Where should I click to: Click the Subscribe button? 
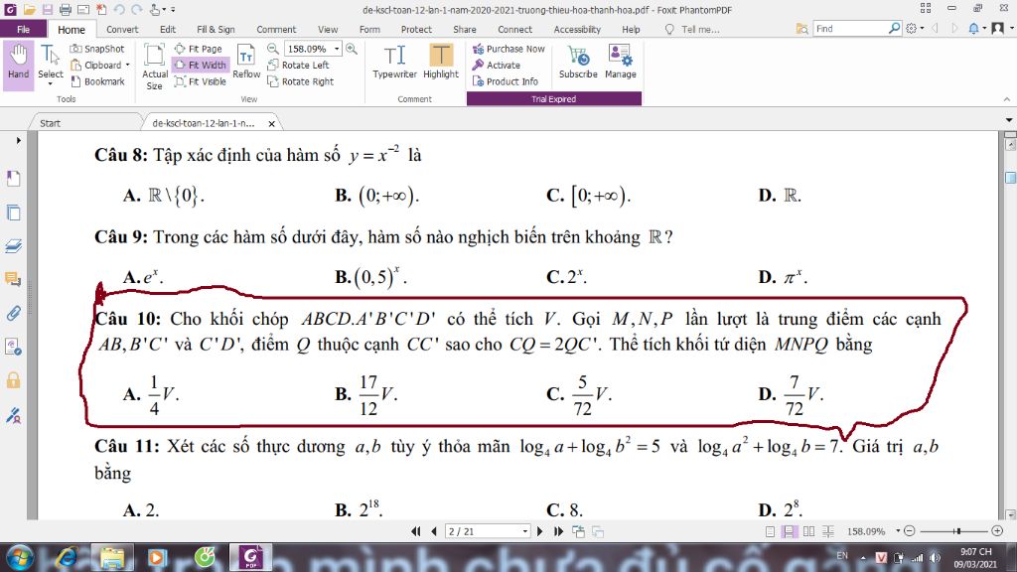578,63
